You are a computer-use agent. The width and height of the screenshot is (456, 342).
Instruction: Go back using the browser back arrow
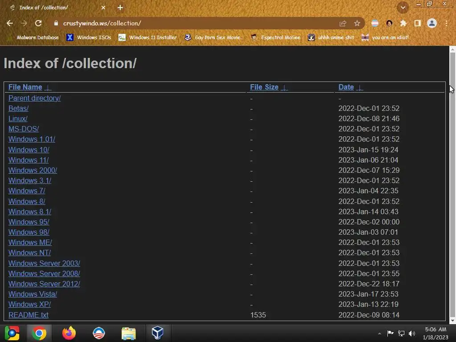tap(10, 23)
